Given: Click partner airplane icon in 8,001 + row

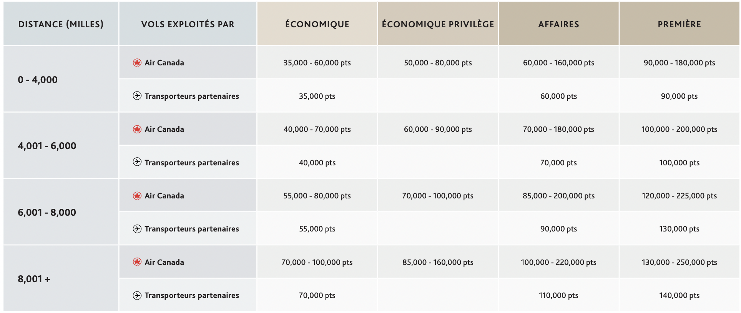Looking at the screenshot, I should 137,295.
